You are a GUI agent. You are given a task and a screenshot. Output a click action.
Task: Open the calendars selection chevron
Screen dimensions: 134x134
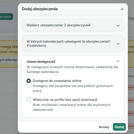pos(118,44)
